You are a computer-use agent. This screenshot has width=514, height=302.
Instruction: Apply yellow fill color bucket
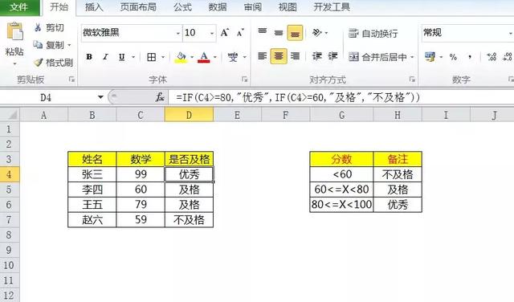pyautogui.click(x=181, y=57)
